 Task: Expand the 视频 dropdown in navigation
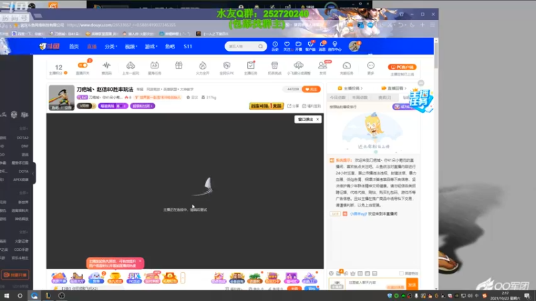[131, 46]
